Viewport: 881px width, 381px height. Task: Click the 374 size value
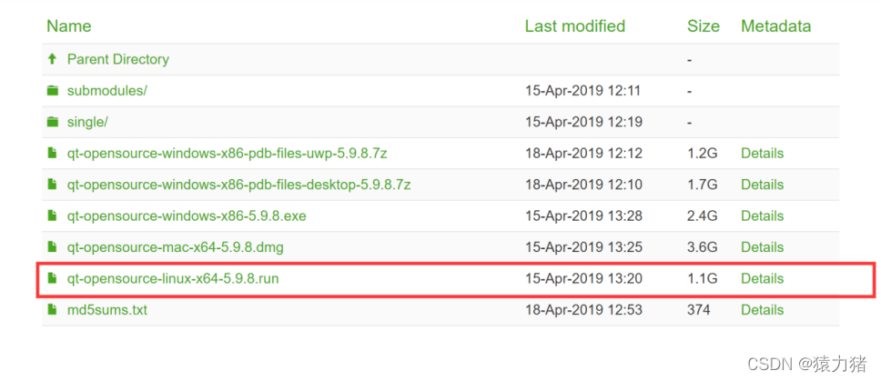pos(698,310)
